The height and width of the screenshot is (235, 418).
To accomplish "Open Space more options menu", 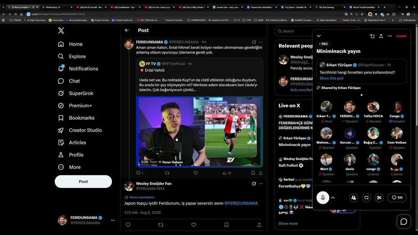I will 390,36.
